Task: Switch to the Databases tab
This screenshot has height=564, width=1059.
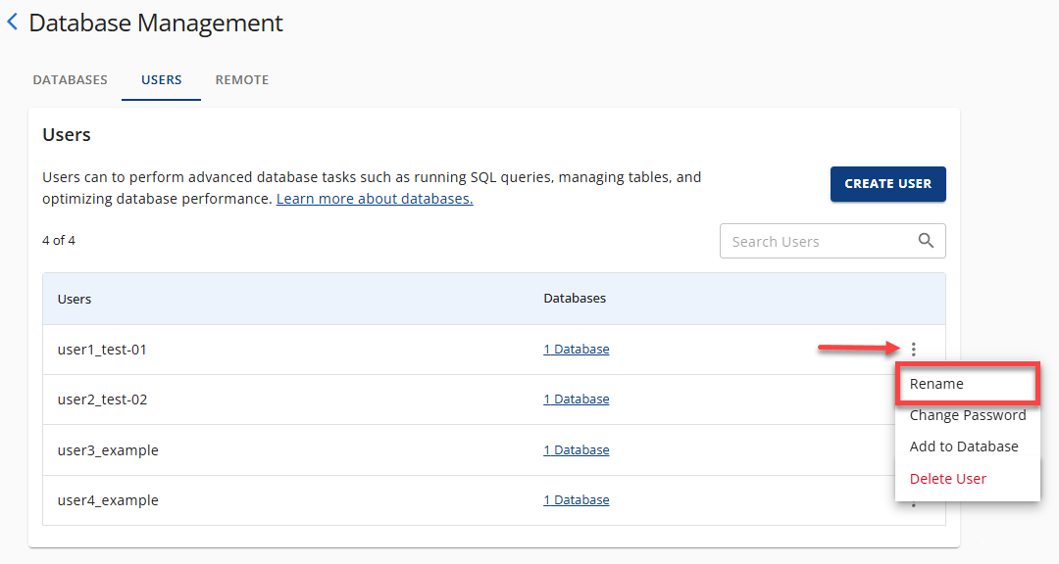Action: click(x=70, y=79)
